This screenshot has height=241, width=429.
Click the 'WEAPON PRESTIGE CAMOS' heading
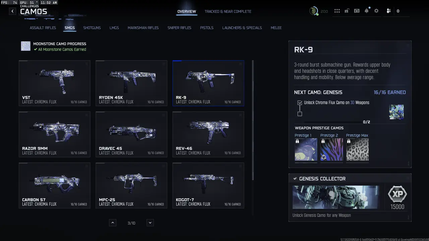pos(319,128)
